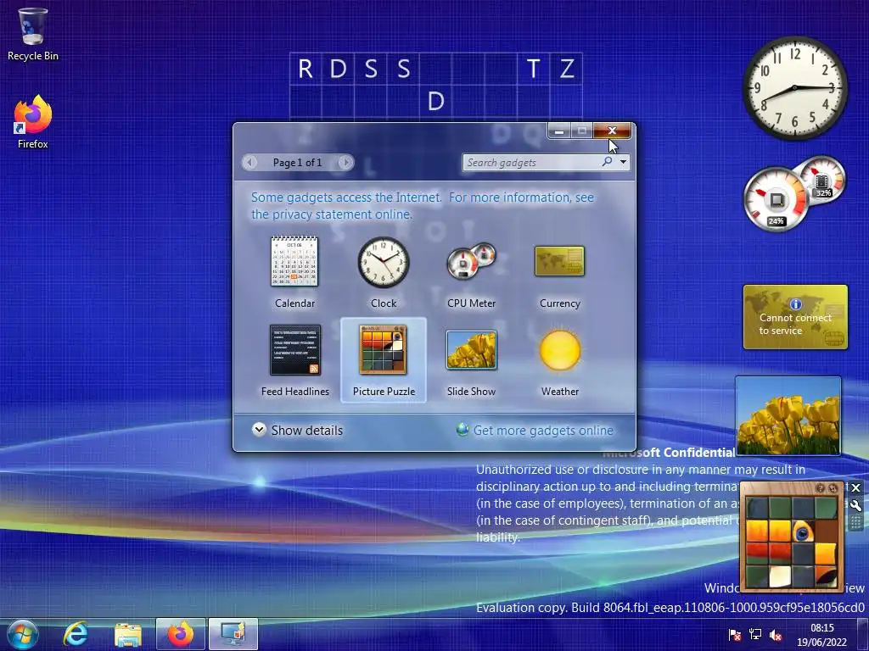Go to the previous gadget page

click(250, 162)
